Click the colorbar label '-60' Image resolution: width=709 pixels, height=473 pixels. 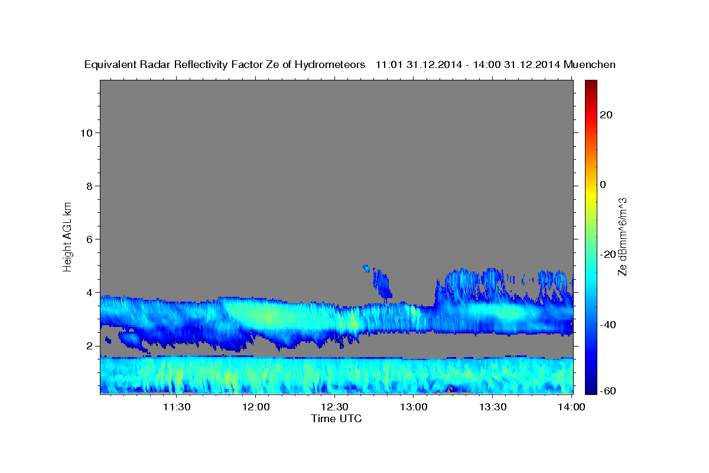click(x=607, y=391)
